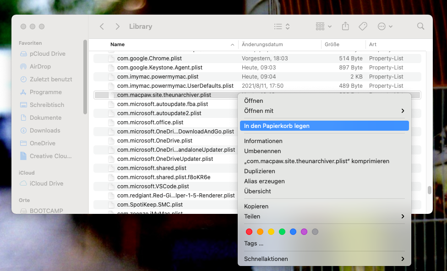The width and height of the screenshot is (447, 271).
Task: Apply the purple tag color
Action: (304, 232)
